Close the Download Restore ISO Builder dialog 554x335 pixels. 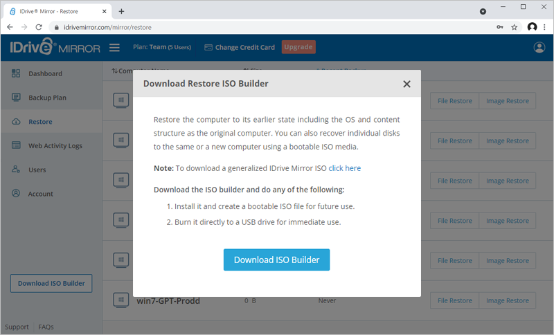pyautogui.click(x=406, y=84)
